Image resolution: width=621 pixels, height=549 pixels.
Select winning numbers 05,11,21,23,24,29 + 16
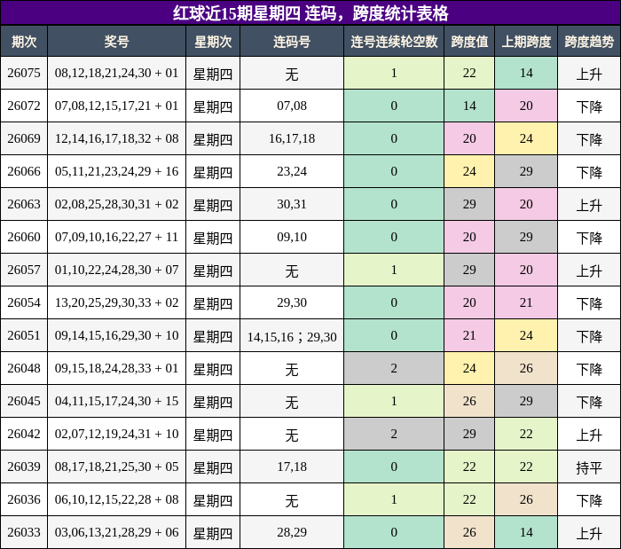pos(116,171)
